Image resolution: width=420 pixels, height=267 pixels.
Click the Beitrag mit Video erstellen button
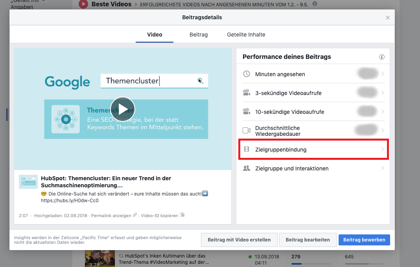239,240
